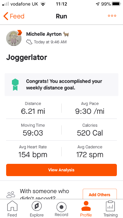This screenshot has height=218, width=123.
Task: Open the Training tab
Action: (x=110, y=208)
